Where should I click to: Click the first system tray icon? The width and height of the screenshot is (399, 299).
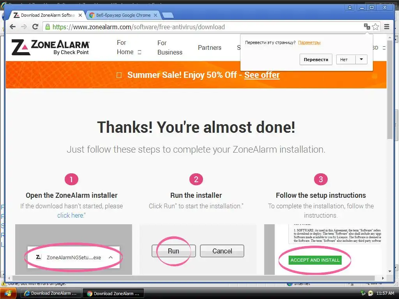click(x=363, y=293)
